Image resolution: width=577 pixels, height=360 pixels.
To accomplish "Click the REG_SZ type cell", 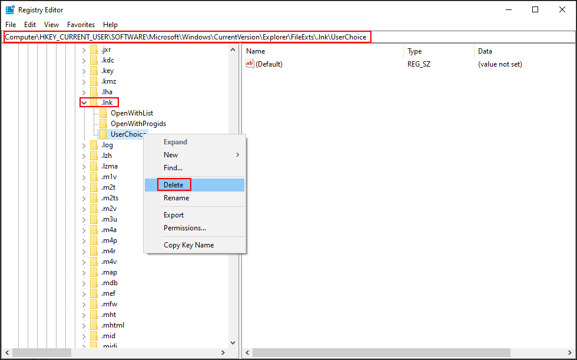I will [x=419, y=64].
